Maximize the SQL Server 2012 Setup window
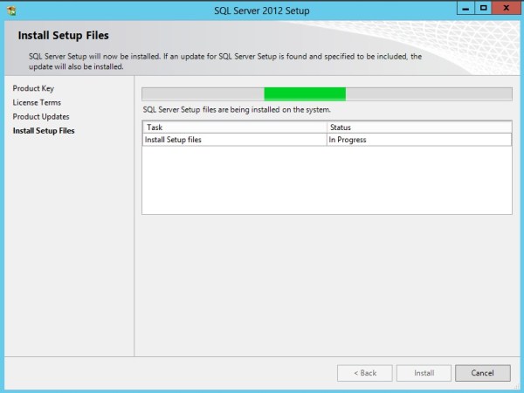The image size is (524, 393). tap(481, 8)
